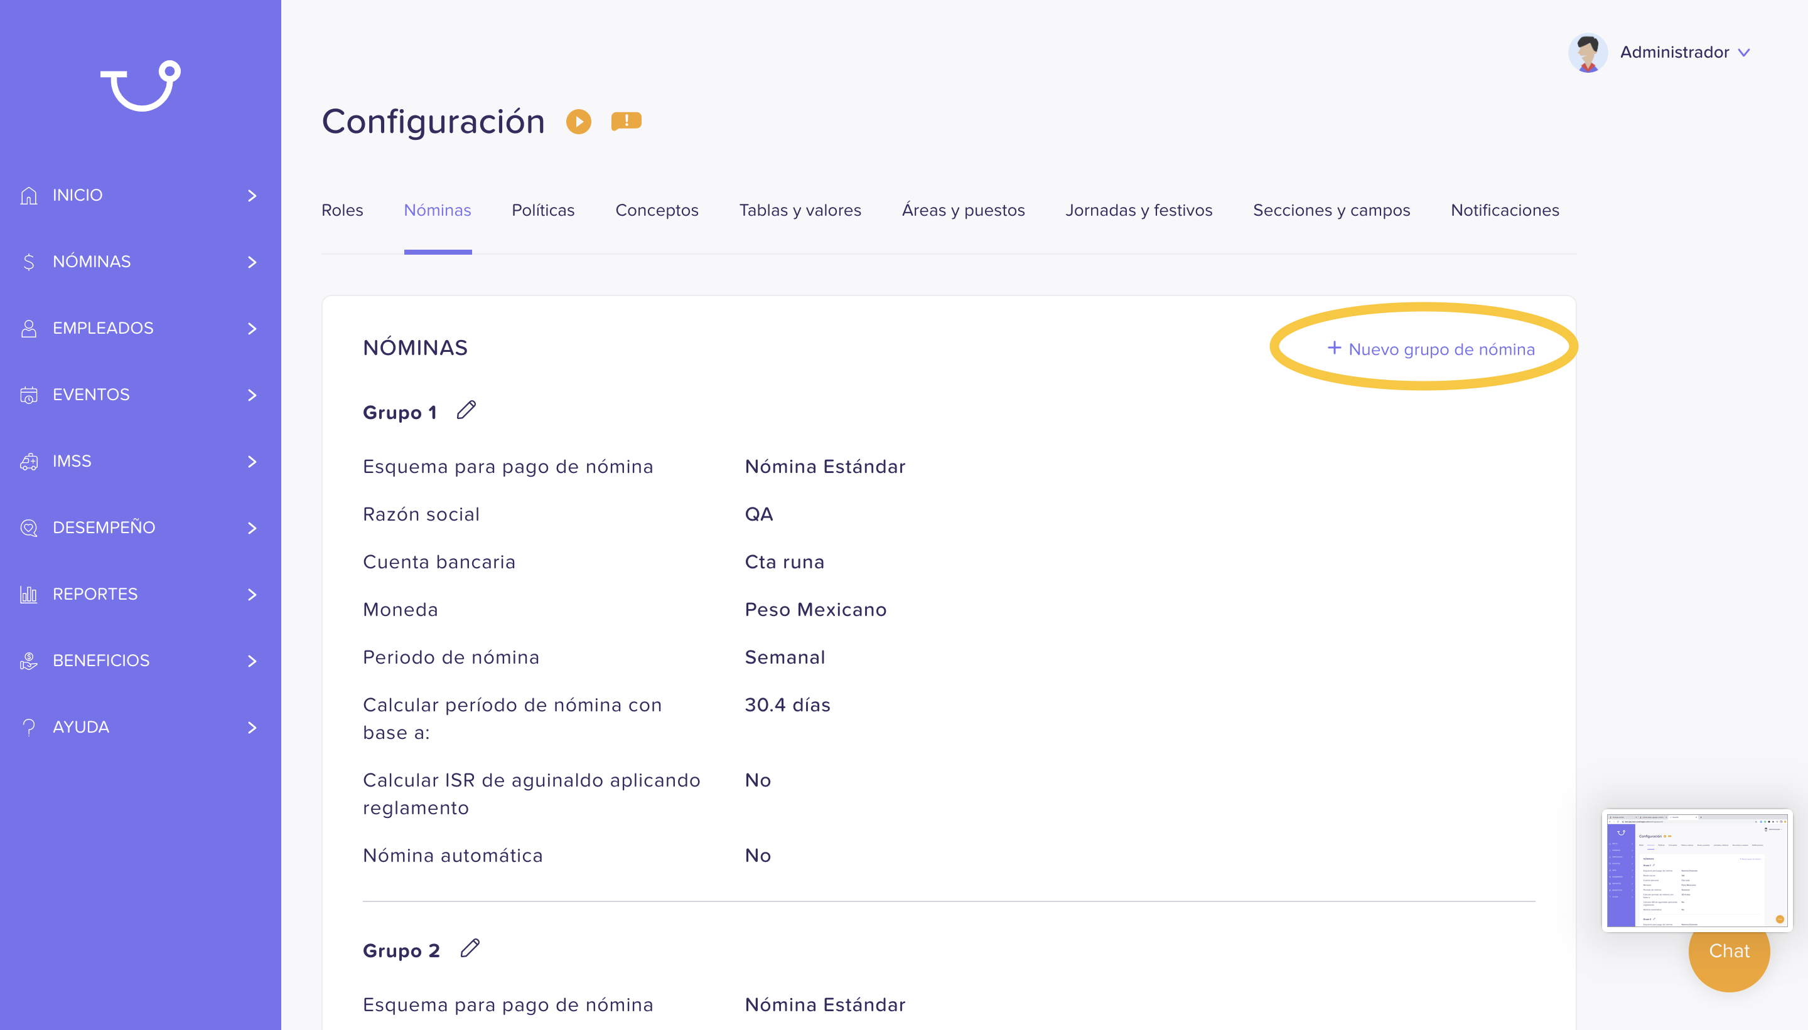Expand the AYUDA menu chevron

click(x=252, y=727)
